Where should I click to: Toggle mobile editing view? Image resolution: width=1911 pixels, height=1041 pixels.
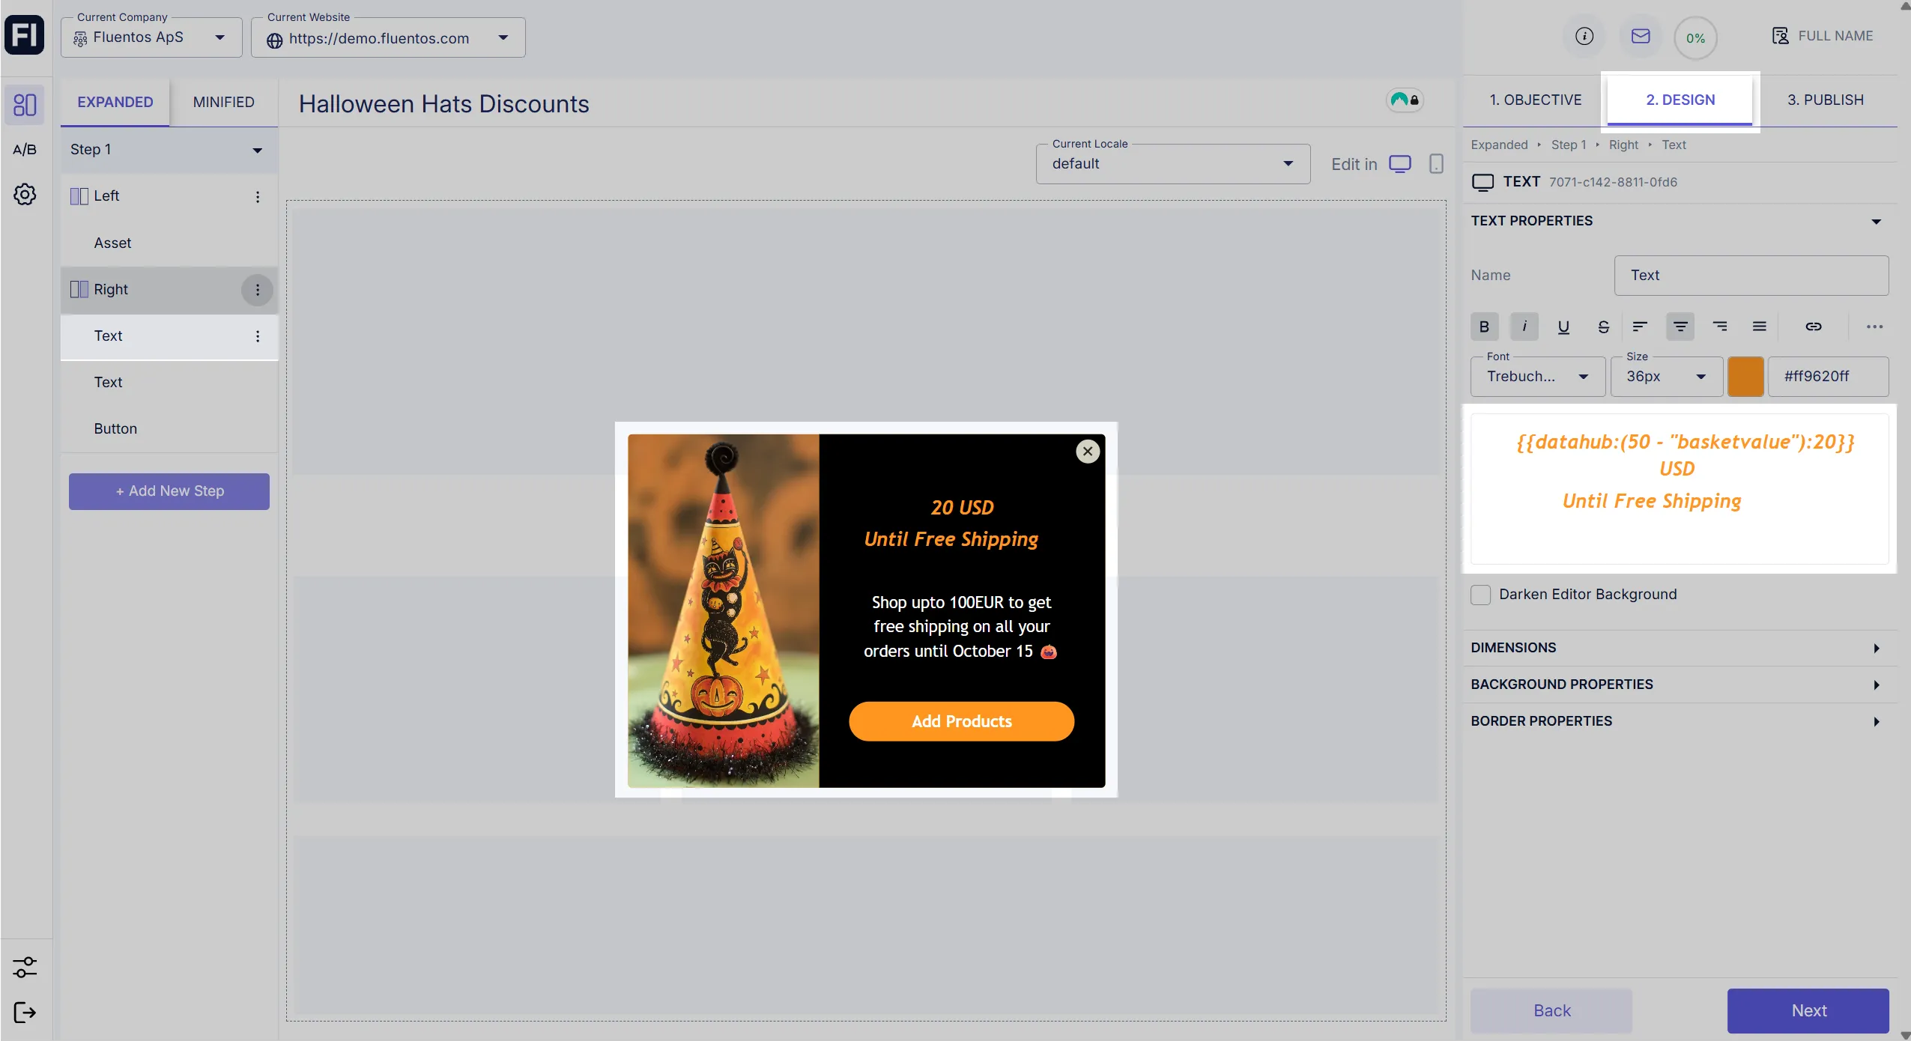click(1435, 163)
